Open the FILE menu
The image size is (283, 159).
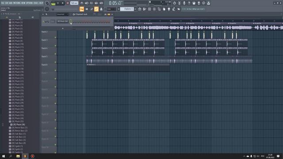[3, 3]
